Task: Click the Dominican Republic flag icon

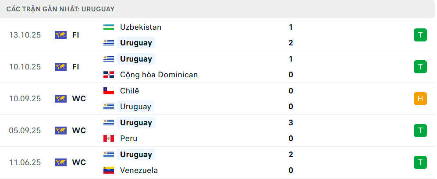Action: (x=108, y=75)
